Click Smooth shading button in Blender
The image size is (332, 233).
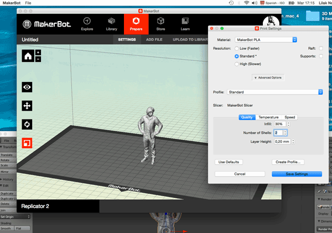point(7,229)
